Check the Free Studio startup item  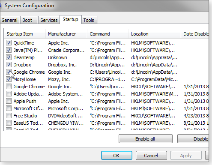pyautogui.click(x=9, y=116)
